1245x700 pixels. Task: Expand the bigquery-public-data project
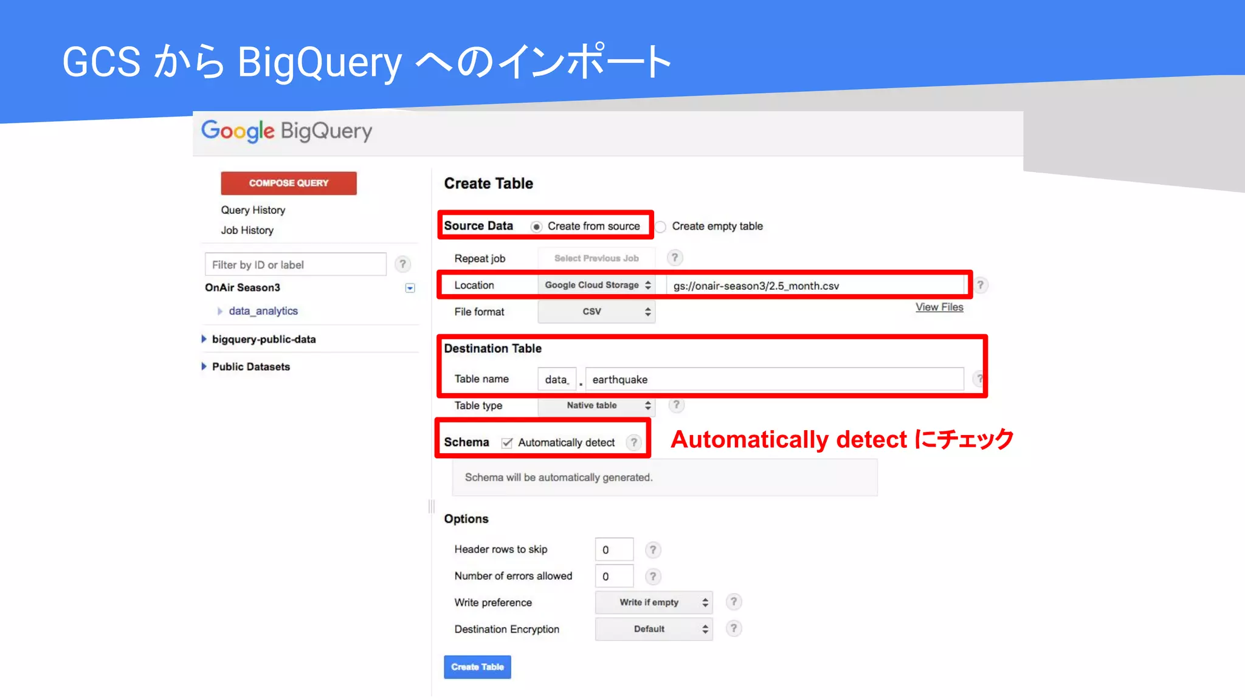tap(204, 339)
